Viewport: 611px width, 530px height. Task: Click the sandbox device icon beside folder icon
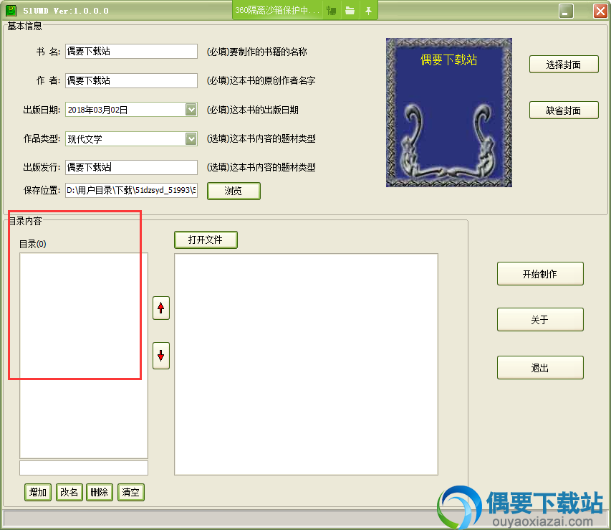click(x=331, y=11)
